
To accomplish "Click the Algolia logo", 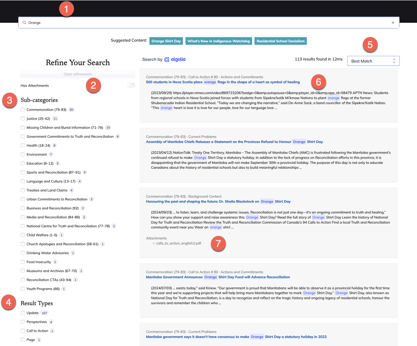I will click(175, 59).
